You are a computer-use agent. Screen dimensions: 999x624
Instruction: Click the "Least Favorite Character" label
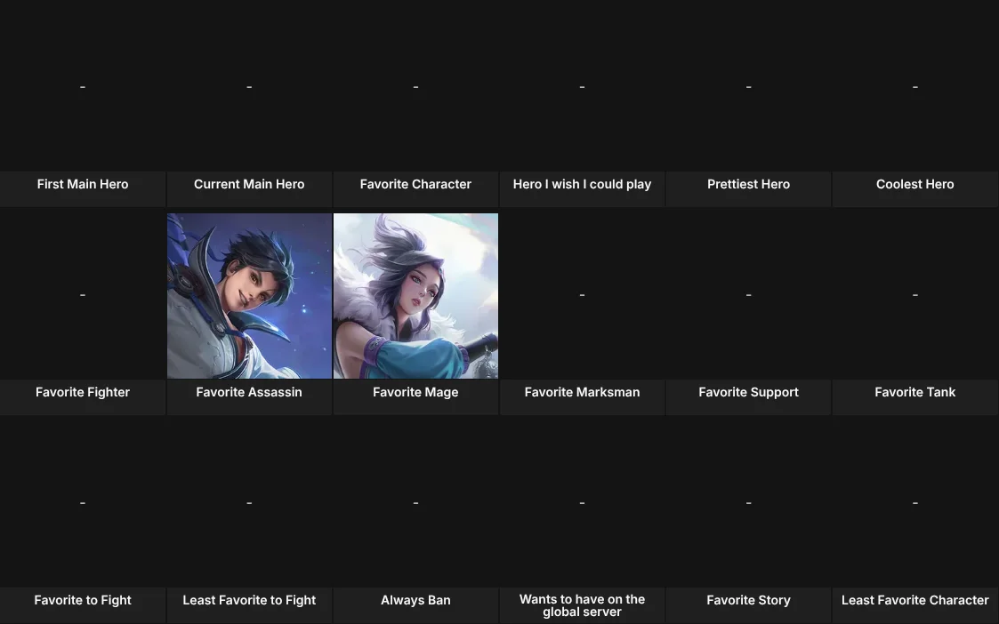[914, 600]
